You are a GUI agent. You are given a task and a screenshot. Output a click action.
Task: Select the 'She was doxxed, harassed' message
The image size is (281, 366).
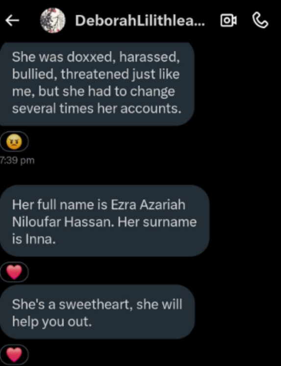tap(97, 84)
